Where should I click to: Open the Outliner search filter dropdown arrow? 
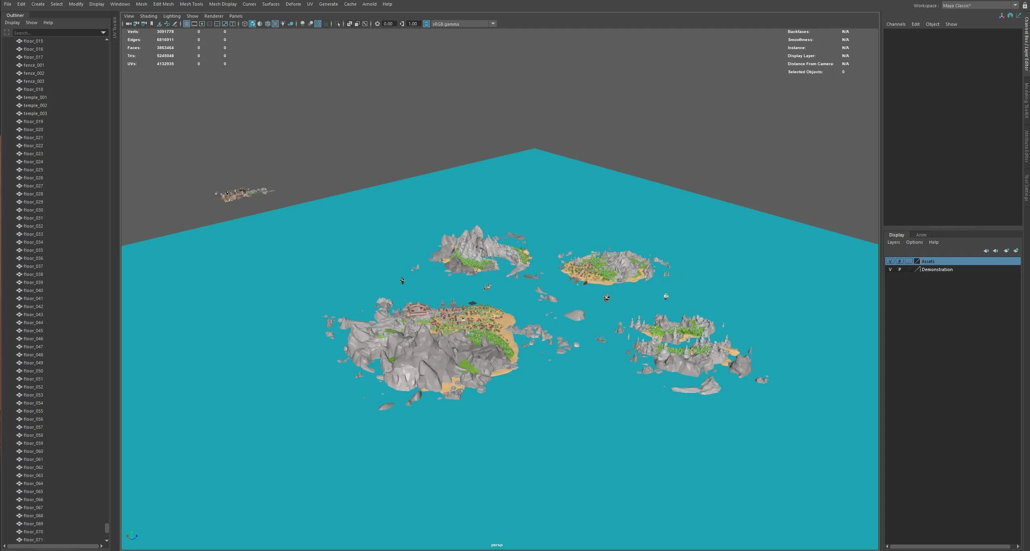[103, 33]
